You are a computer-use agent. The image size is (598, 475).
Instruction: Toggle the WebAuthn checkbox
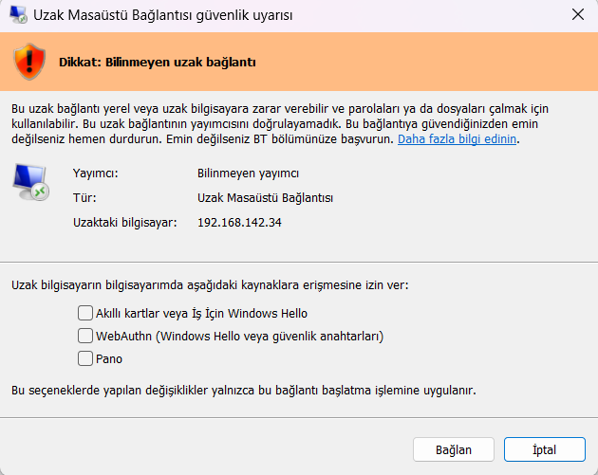85,336
